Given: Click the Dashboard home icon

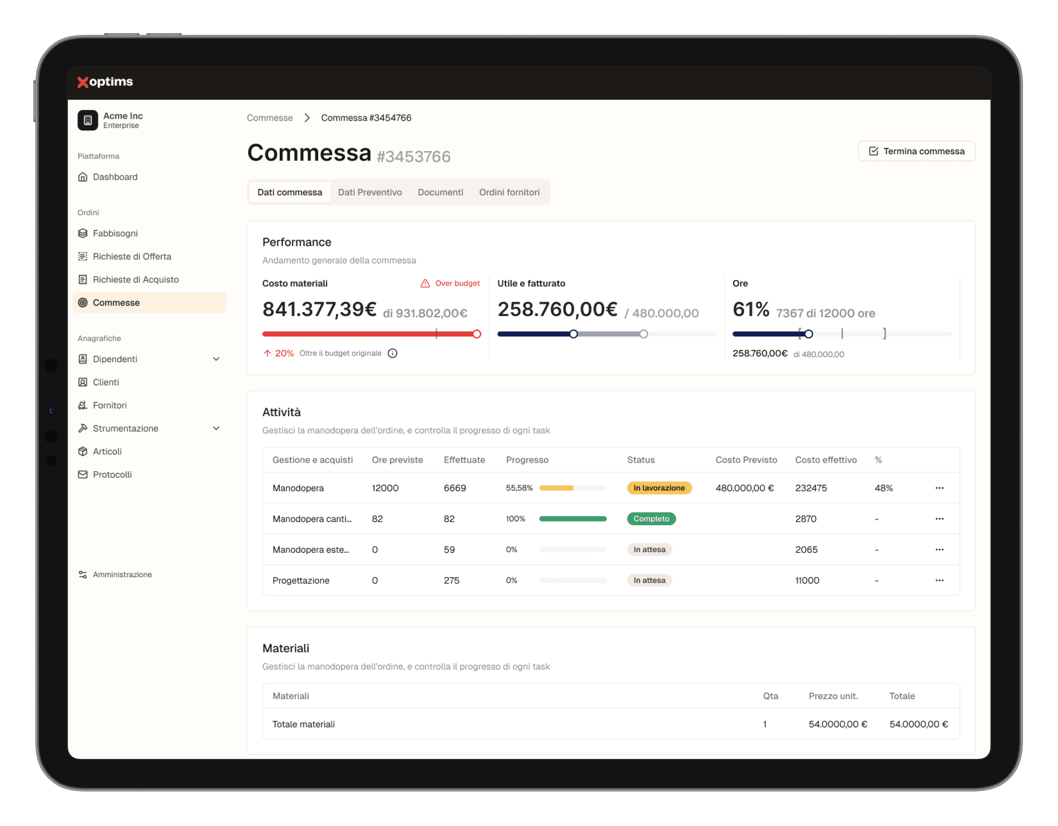Looking at the screenshot, I should [x=83, y=177].
